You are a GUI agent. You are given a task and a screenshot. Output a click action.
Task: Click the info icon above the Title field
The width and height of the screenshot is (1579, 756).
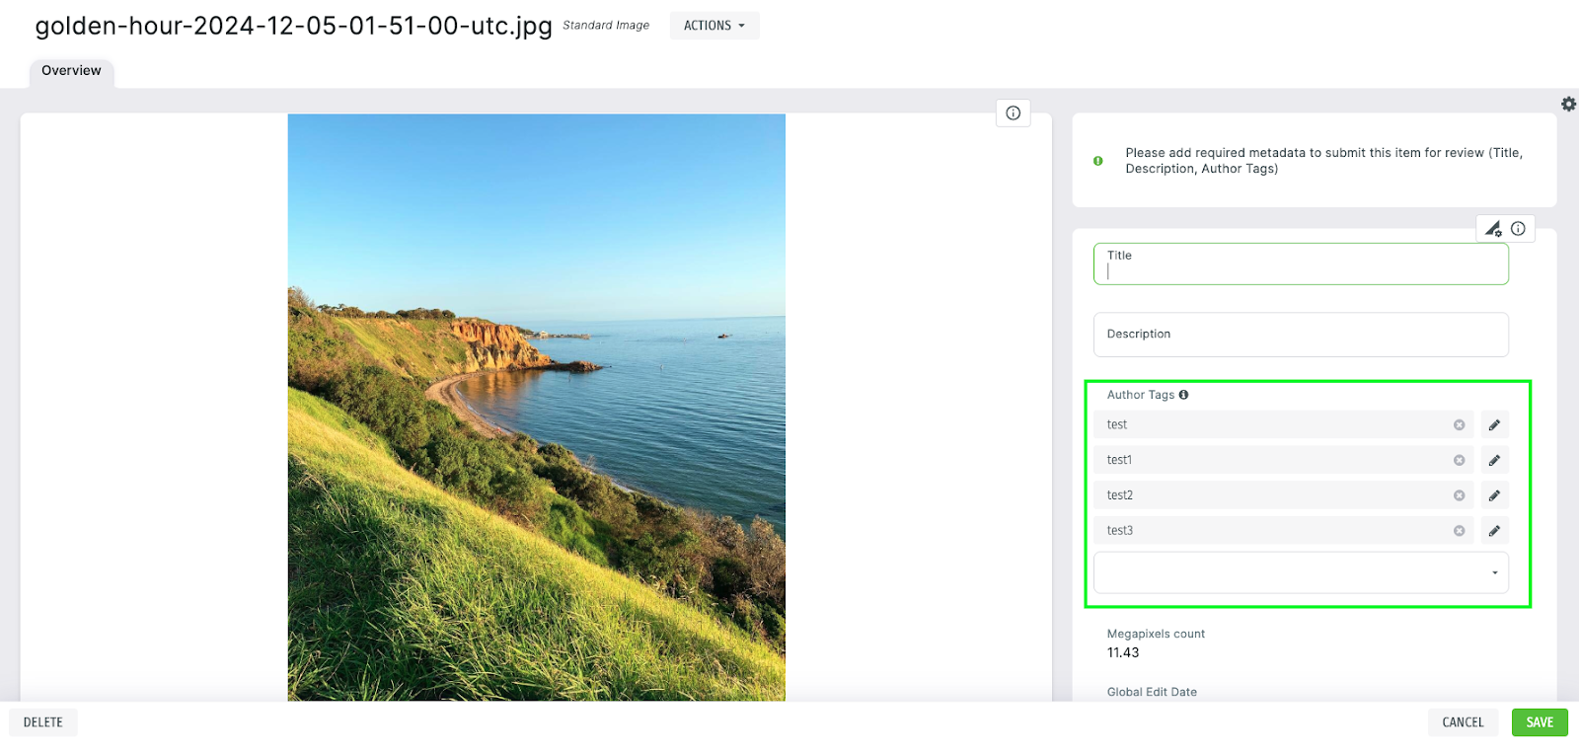(x=1518, y=229)
